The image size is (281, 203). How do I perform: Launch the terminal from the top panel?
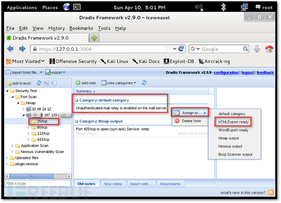77,7
